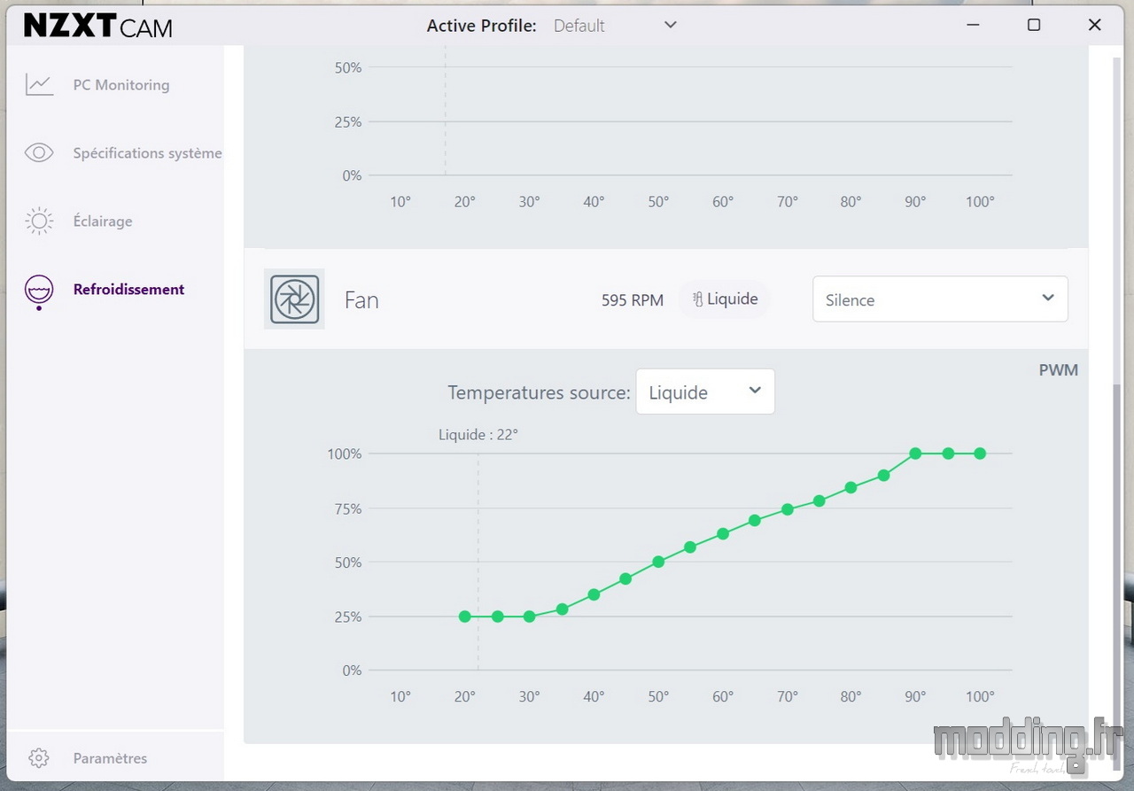This screenshot has width=1134, height=791.
Task: Open the Temperatures source Liquide dropdown
Action: click(705, 392)
